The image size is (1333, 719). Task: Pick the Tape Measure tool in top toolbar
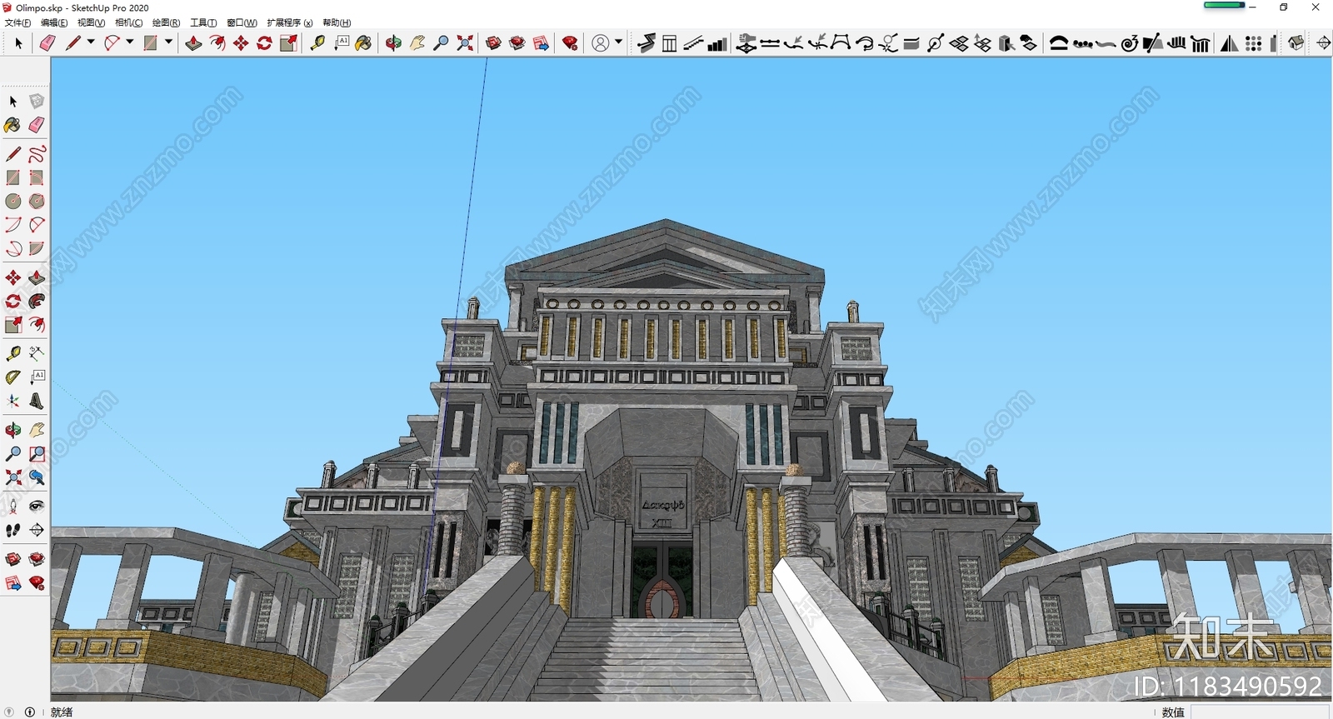317,43
